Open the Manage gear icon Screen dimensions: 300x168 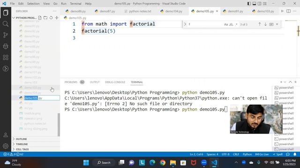[6, 146]
